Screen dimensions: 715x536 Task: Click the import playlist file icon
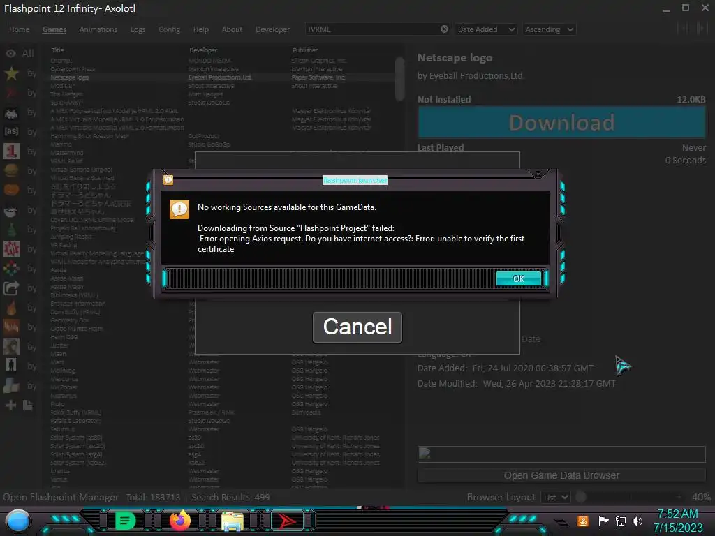[x=27, y=405]
